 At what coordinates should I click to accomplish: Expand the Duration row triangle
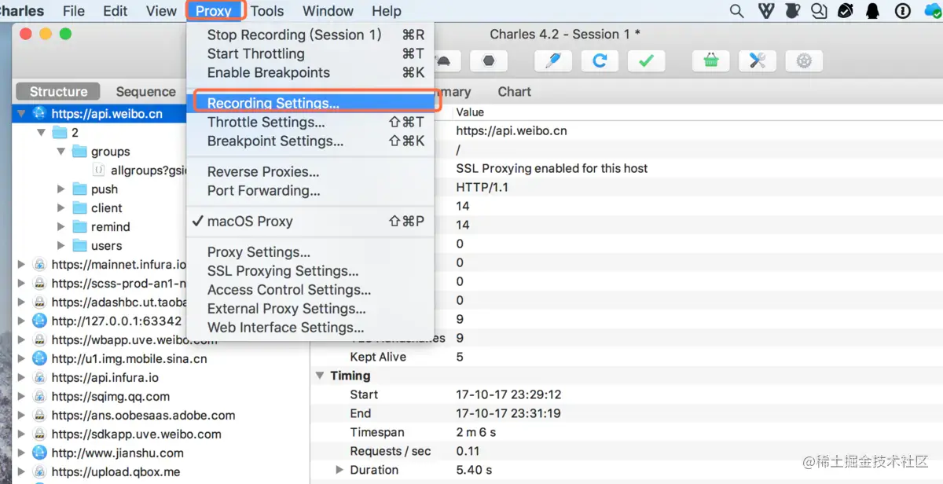coord(339,470)
